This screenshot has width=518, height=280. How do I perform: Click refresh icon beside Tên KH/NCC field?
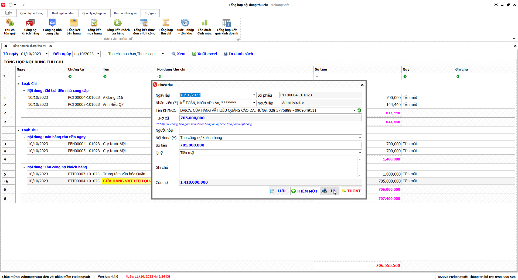click(359, 110)
